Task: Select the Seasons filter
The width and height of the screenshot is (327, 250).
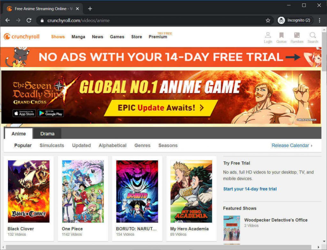Action: click(x=168, y=146)
